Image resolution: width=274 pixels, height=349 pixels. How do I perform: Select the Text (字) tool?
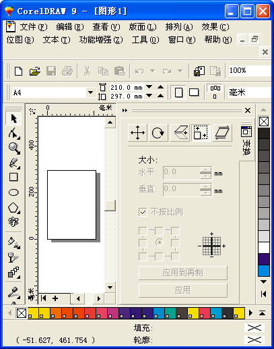click(x=13, y=222)
